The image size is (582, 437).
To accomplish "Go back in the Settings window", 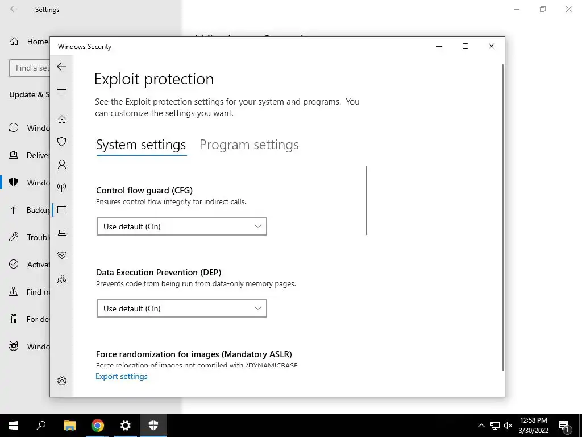I will pyautogui.click(x=14, y=9).
